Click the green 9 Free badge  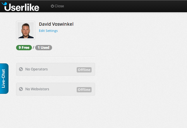click(x=24, y=47)
